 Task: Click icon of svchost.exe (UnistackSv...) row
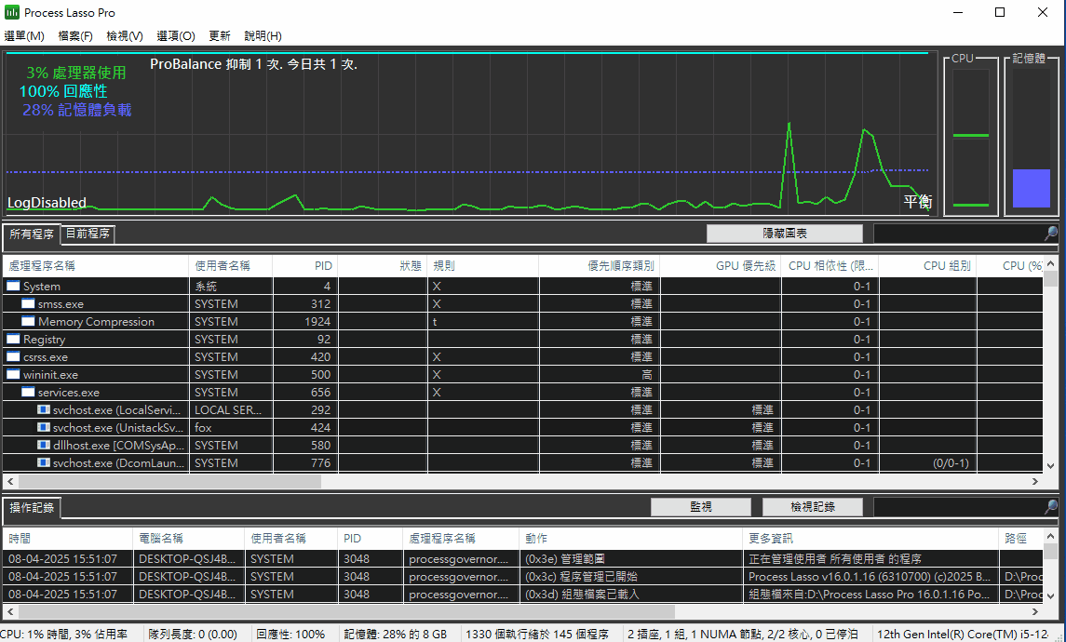click(44, 427)
